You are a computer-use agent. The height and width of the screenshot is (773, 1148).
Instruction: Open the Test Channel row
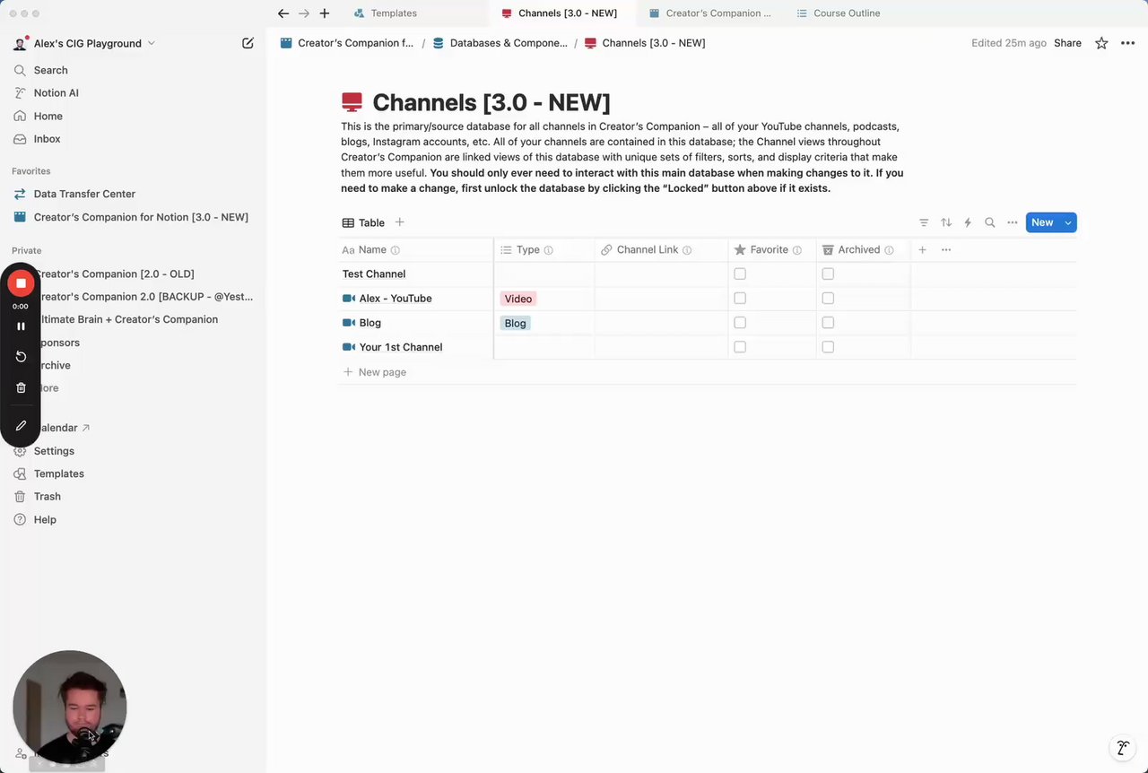coord(374,274)
